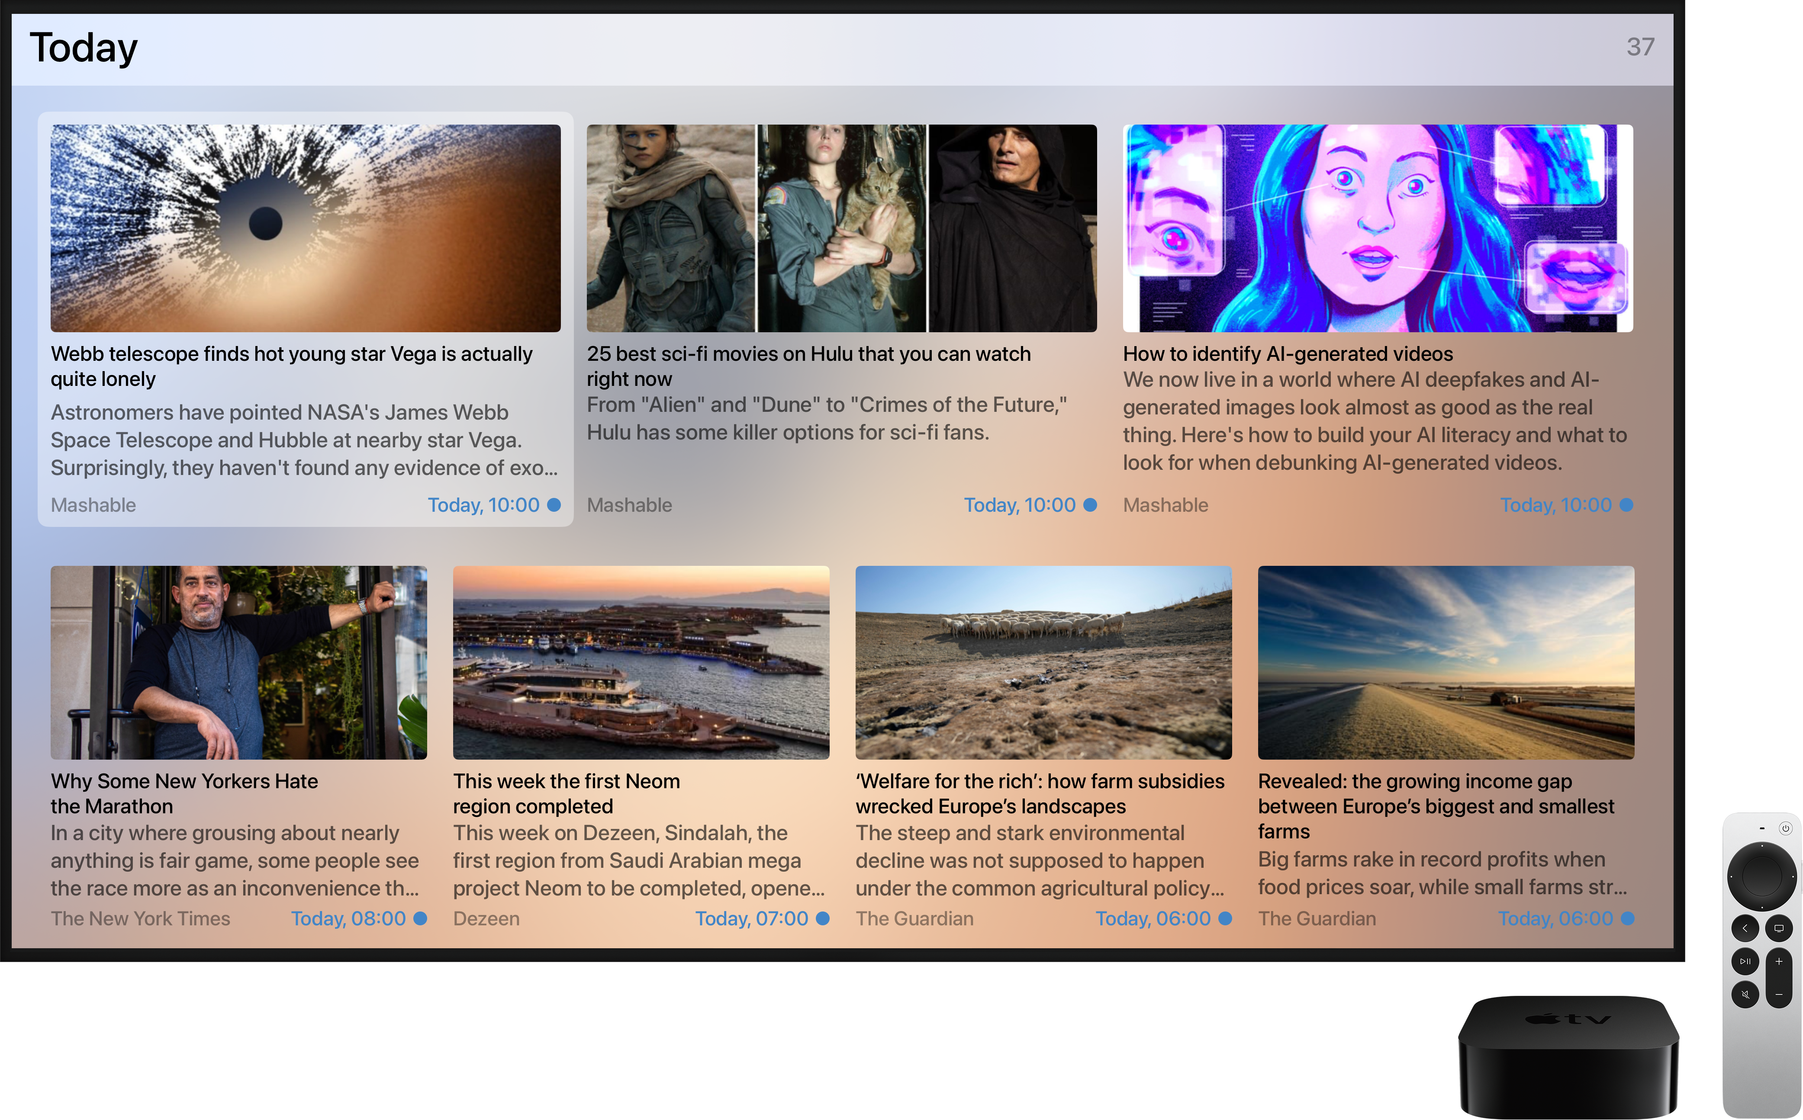The image size is (1803, 1120).
Task: Click unread dot on AI-generated videos article
Action: 1626,504
